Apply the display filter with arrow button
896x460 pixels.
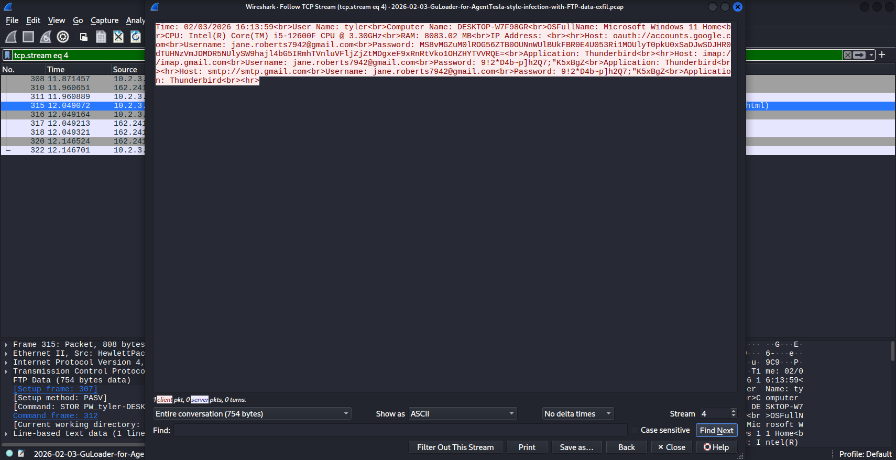click(x=859, y=55)
